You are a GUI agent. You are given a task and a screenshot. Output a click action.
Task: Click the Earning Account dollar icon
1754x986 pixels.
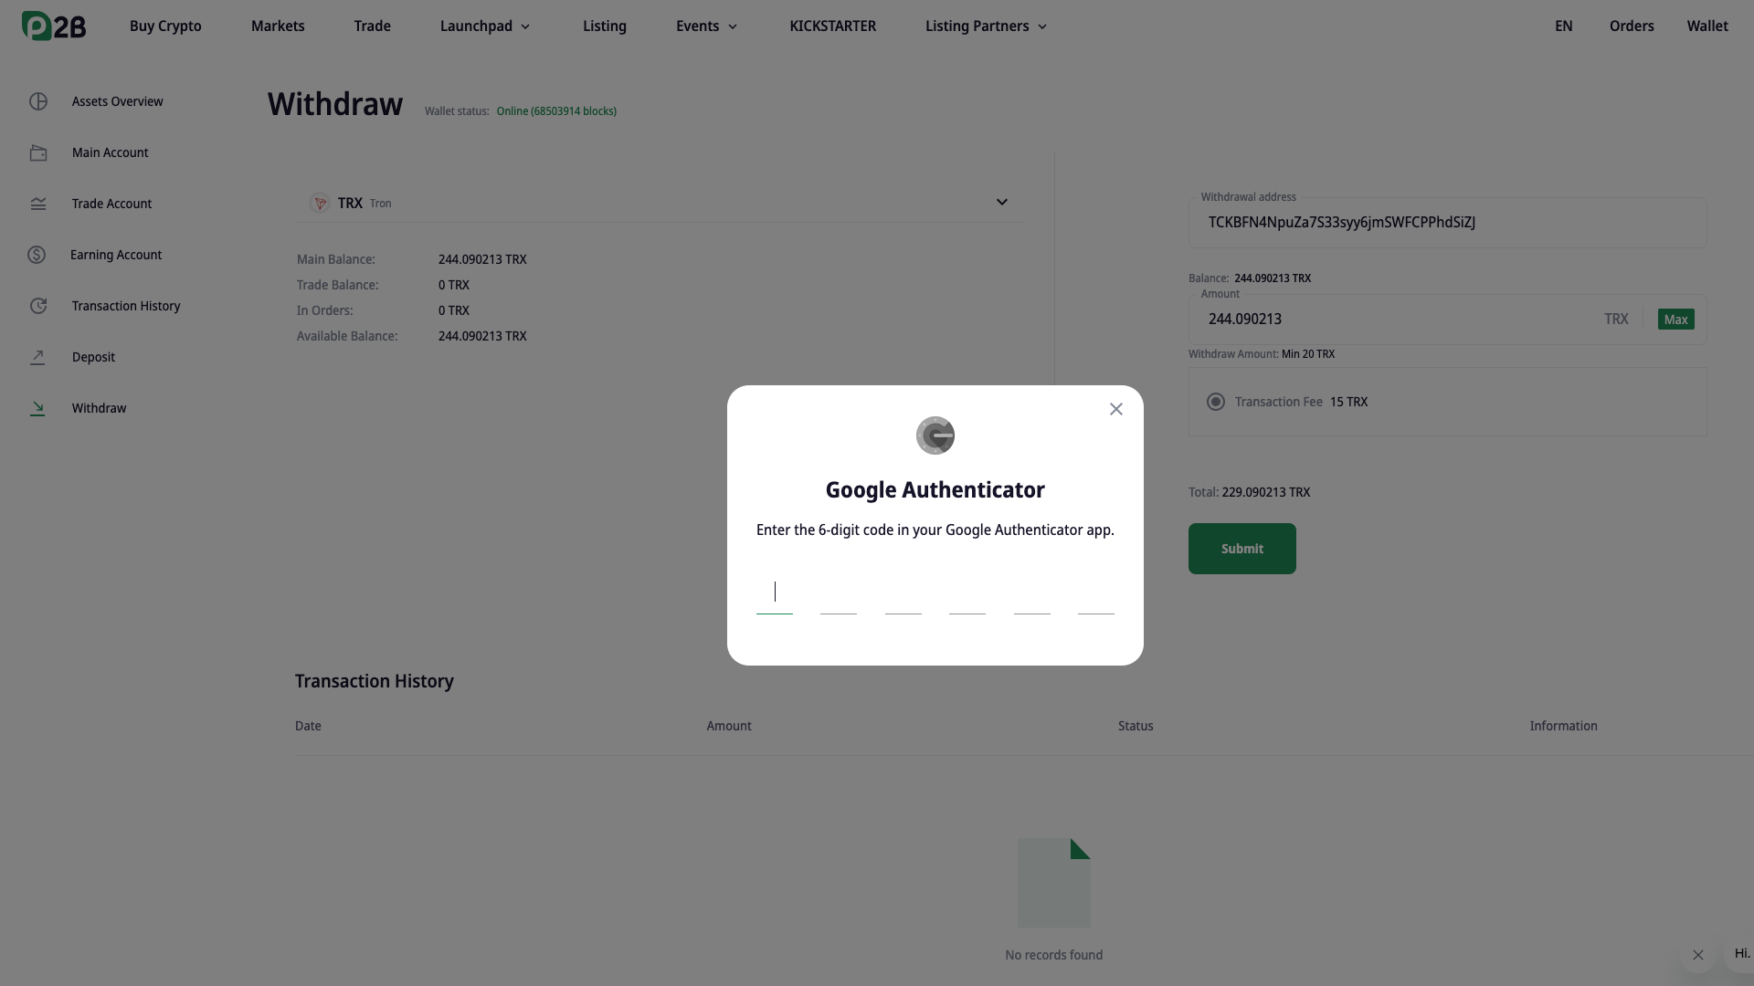37,255
